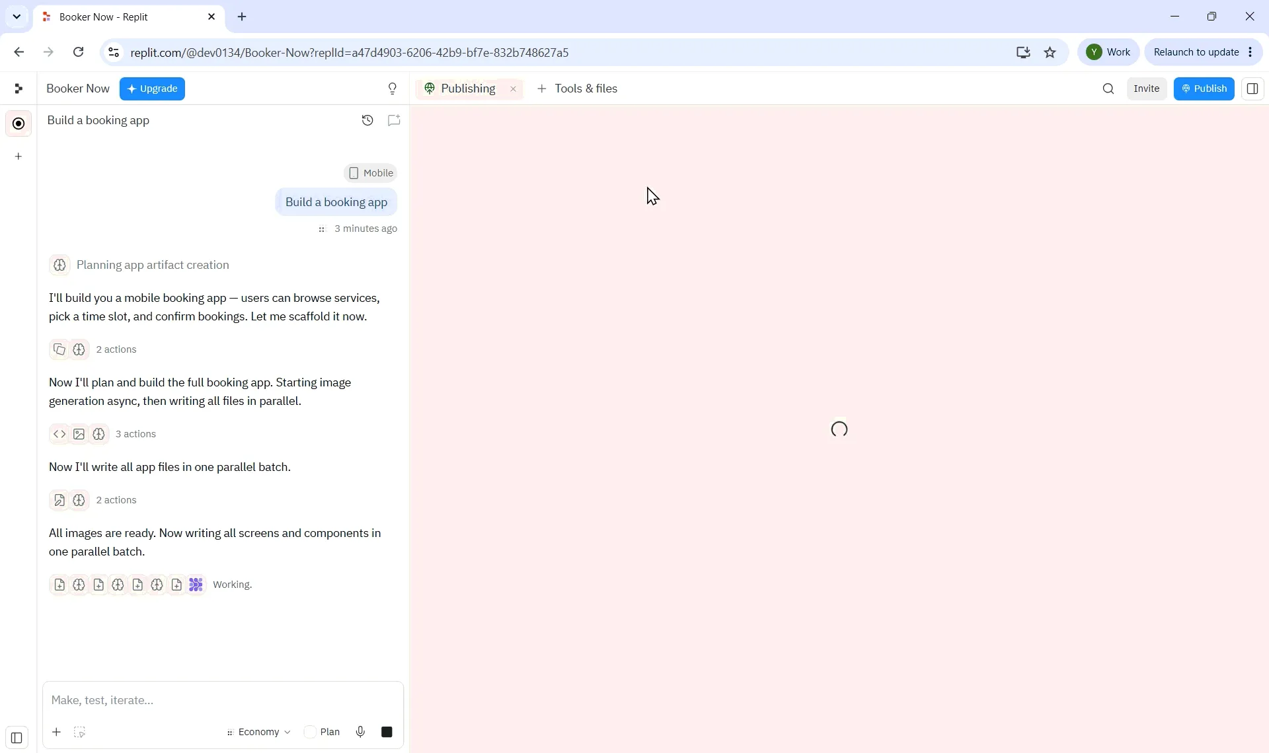Click the Build a booking app message bubble
Image resolution: width=1269 pixels, height=753 pixels.
(336, 202)
